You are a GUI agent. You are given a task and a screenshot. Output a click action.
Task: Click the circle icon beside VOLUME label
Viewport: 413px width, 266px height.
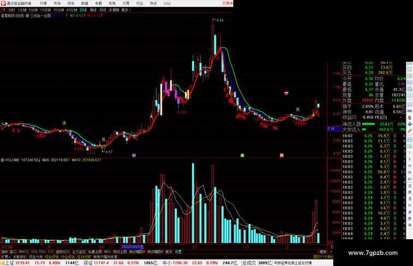[2, 160]
